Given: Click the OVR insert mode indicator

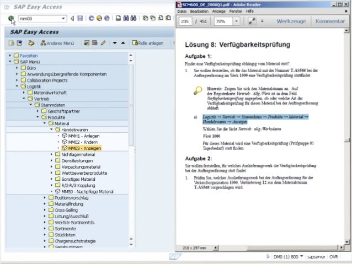Looking at the screenshot, I should pos(333,257).
